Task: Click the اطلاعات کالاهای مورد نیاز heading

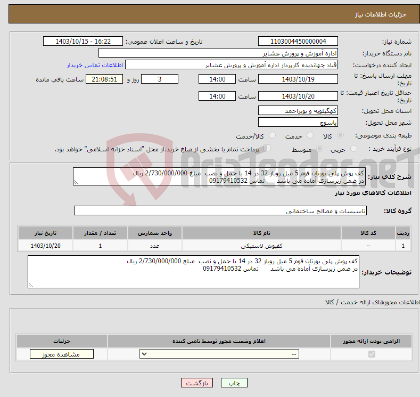Action: point(373,193)
